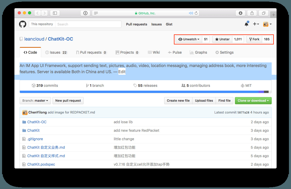Open the ChatKit-OC folder link
291x189 pixels.
coord(37,122)
